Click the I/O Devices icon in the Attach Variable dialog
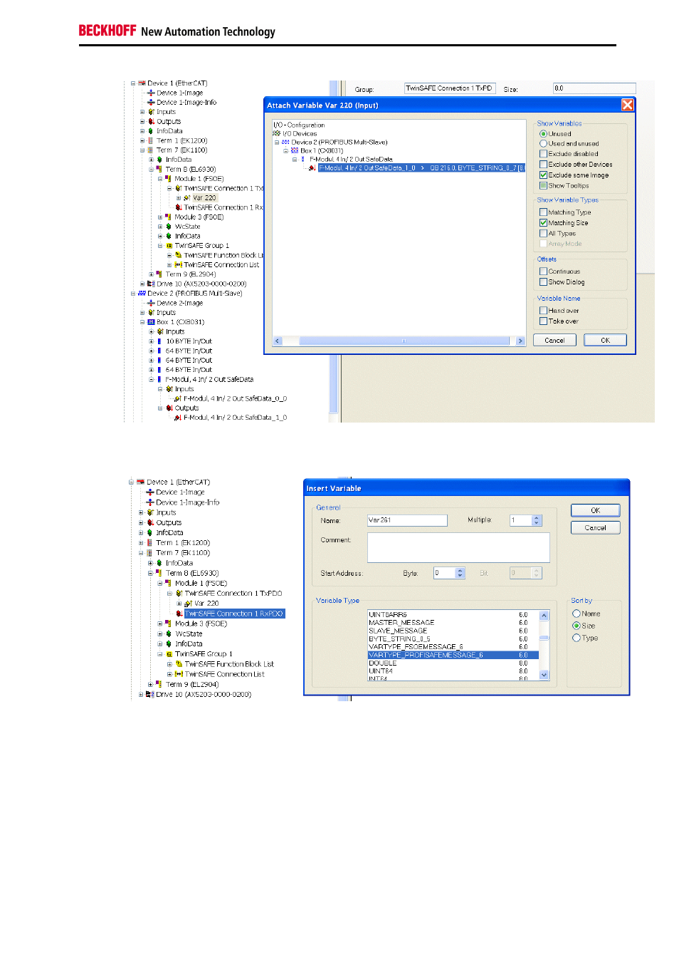The height and width of the screenshot is (962, 679). pyautogui.click(x=277, y=134)
